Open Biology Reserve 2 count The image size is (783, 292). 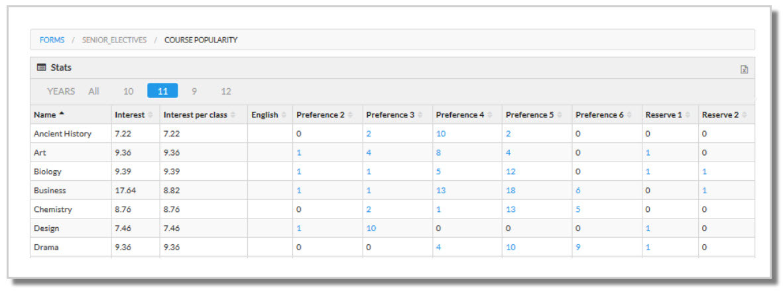coord(704,171)
